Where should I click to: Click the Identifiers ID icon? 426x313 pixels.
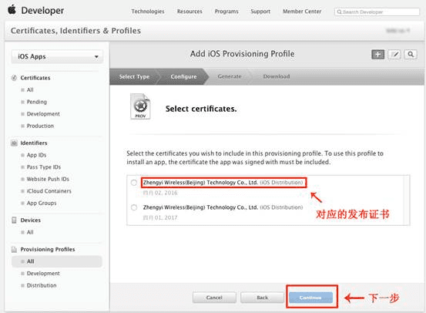(14, 143)
